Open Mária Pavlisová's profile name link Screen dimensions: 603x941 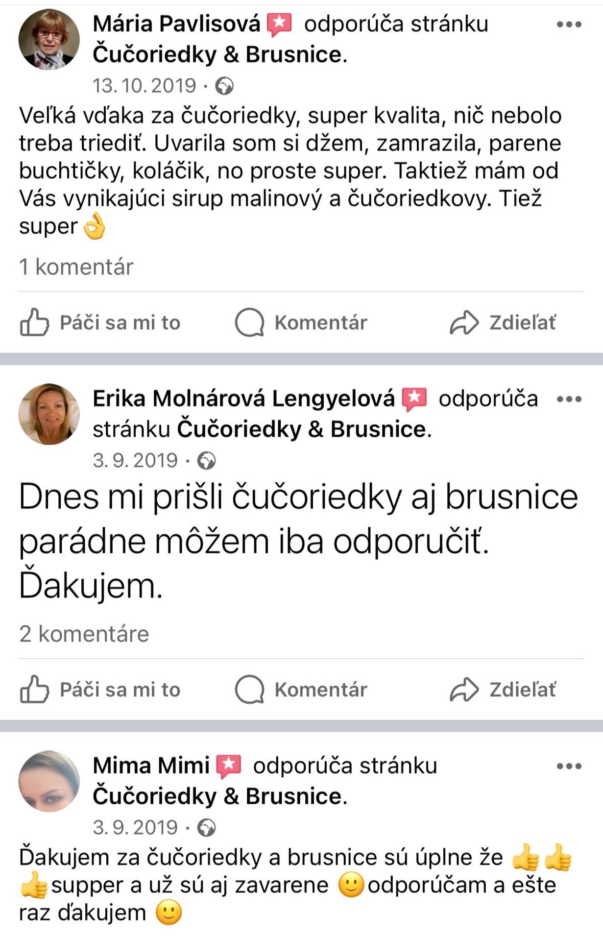176,24
